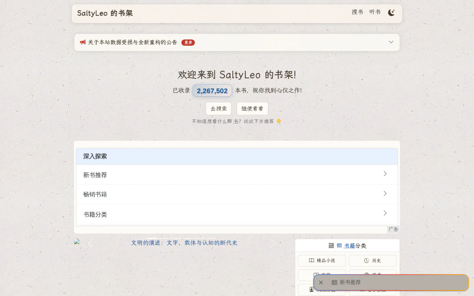474x296 pixels.
Task: Click the clock icon in 历史 button
Action: 367,260
